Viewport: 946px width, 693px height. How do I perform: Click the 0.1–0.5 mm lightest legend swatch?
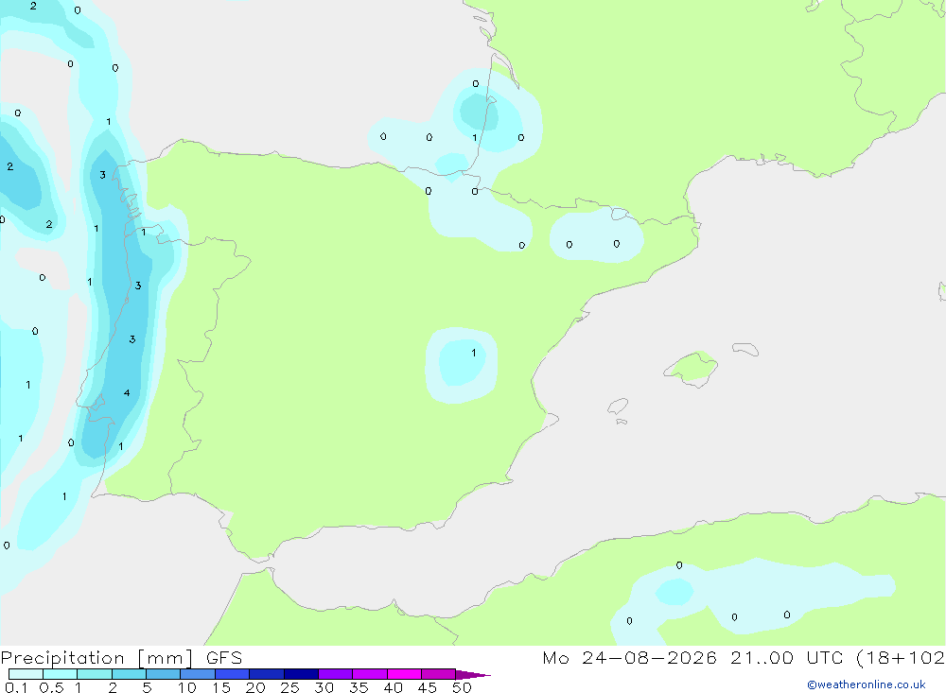pyautogui.click(x=26, y=674)
